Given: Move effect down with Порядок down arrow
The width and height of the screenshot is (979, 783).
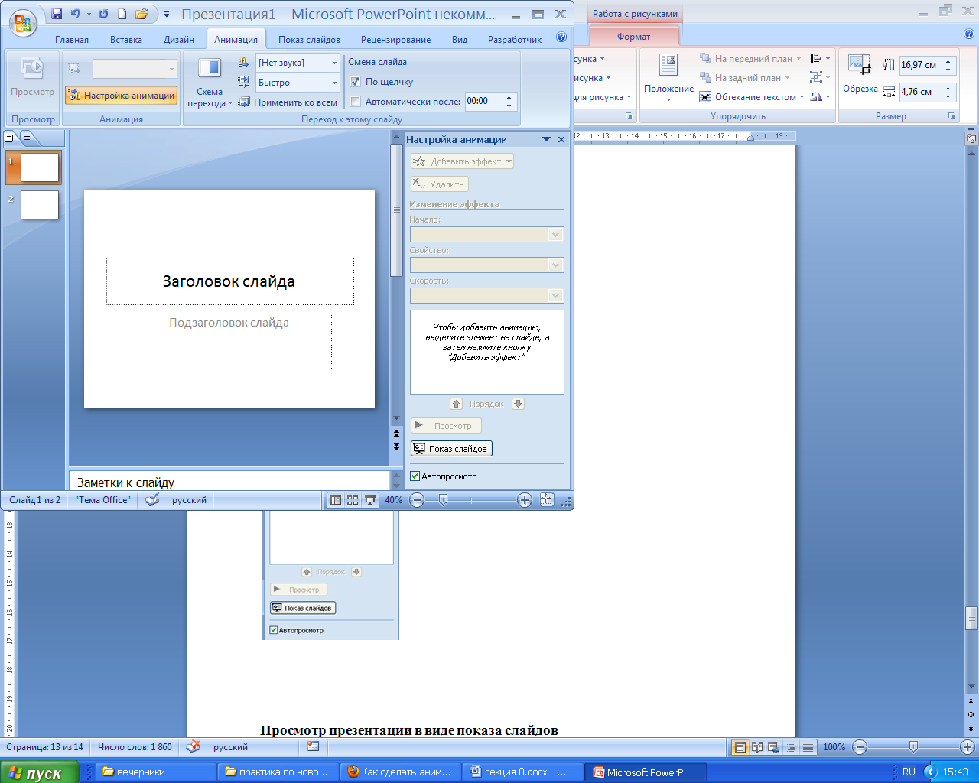Looking at the screenshot, I should coord(518,404).
